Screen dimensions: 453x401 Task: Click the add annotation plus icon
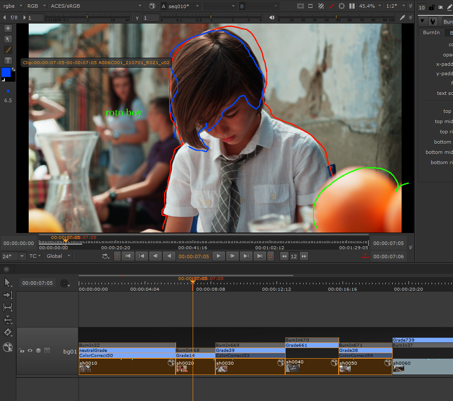8,28
